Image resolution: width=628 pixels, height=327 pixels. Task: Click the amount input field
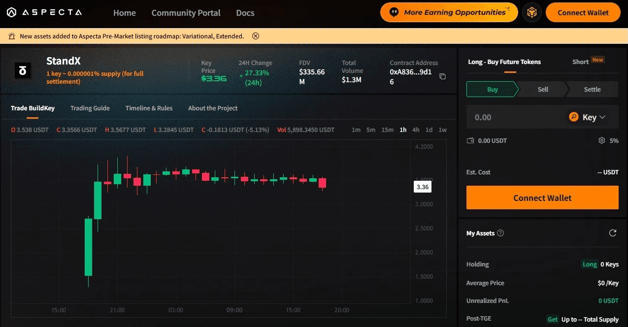click(512, 117)
